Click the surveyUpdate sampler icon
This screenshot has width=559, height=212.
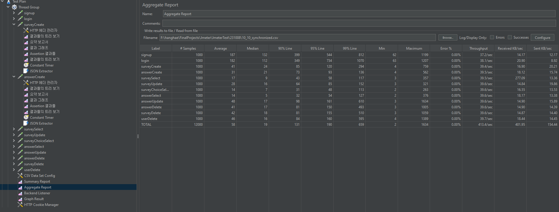pyautogui.click(x=20, y=135)
